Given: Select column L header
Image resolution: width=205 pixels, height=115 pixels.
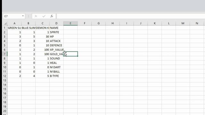Looking at the screenshot, I should click(169, 23).
